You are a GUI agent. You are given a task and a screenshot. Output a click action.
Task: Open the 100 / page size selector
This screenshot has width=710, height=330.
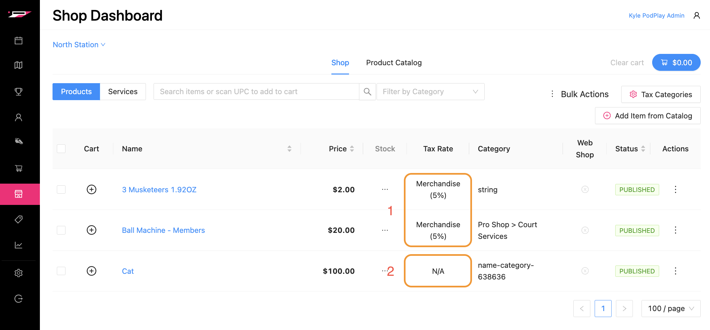pyautogui.click(x=670, y=309)
